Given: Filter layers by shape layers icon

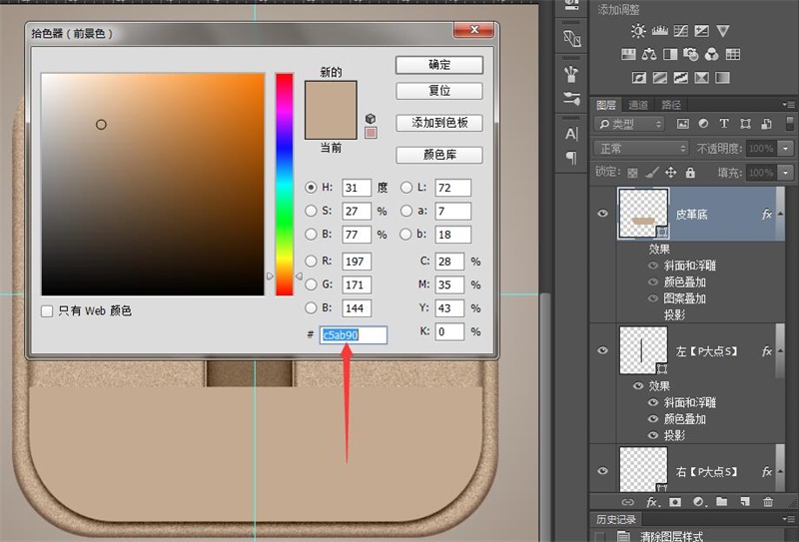Looking at the screenshot, I should [x=745, y=124].
